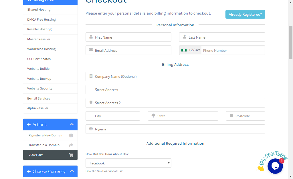Click the Email Address field
Viewport: 293px width, 179px height.
click(x=128, y=50)
